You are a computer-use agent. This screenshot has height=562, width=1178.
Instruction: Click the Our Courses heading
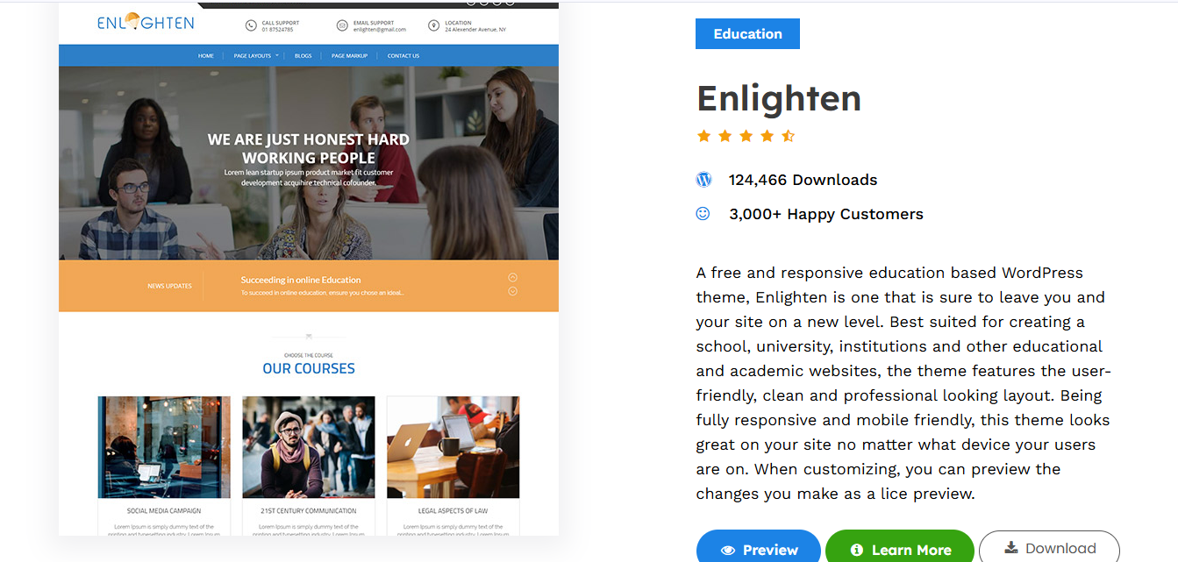point(309,368)
